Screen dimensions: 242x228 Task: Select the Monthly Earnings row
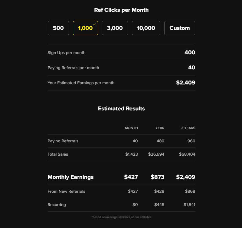(x=71, y=177)
